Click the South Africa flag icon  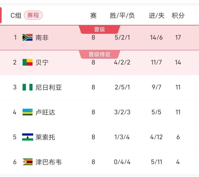pyautogui.click(x=28, y=37)
